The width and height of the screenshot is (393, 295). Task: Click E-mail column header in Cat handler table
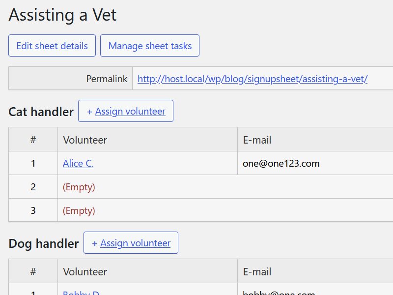coord(257,140)
